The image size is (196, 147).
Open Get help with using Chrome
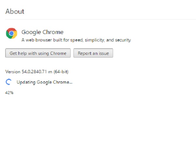[x=38, y=53]
